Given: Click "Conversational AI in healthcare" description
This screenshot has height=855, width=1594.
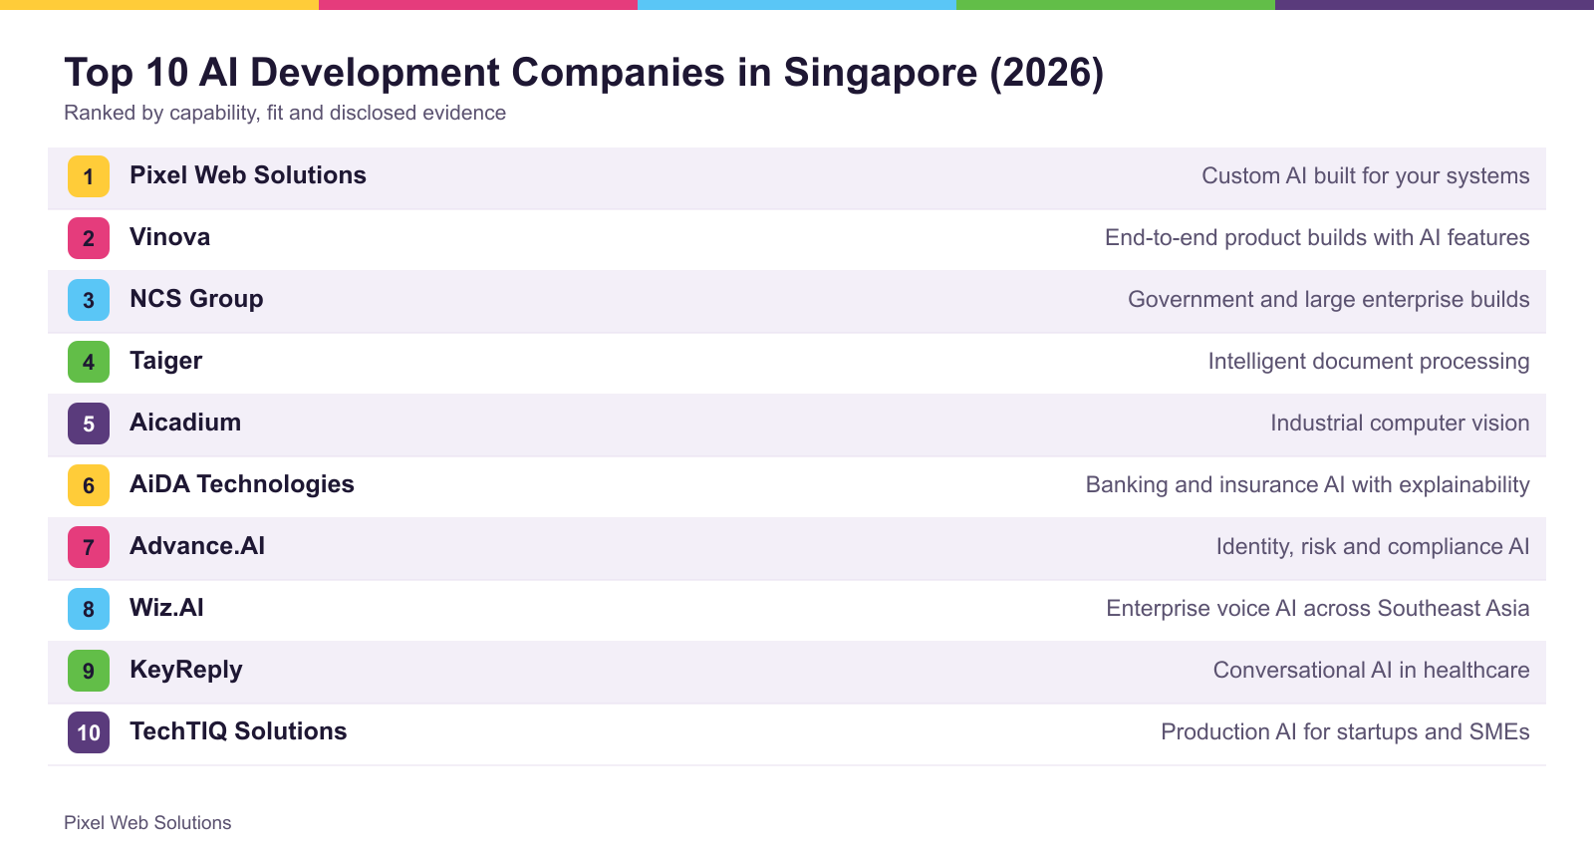Looking at the screenshot, I should pos(1372,671).
